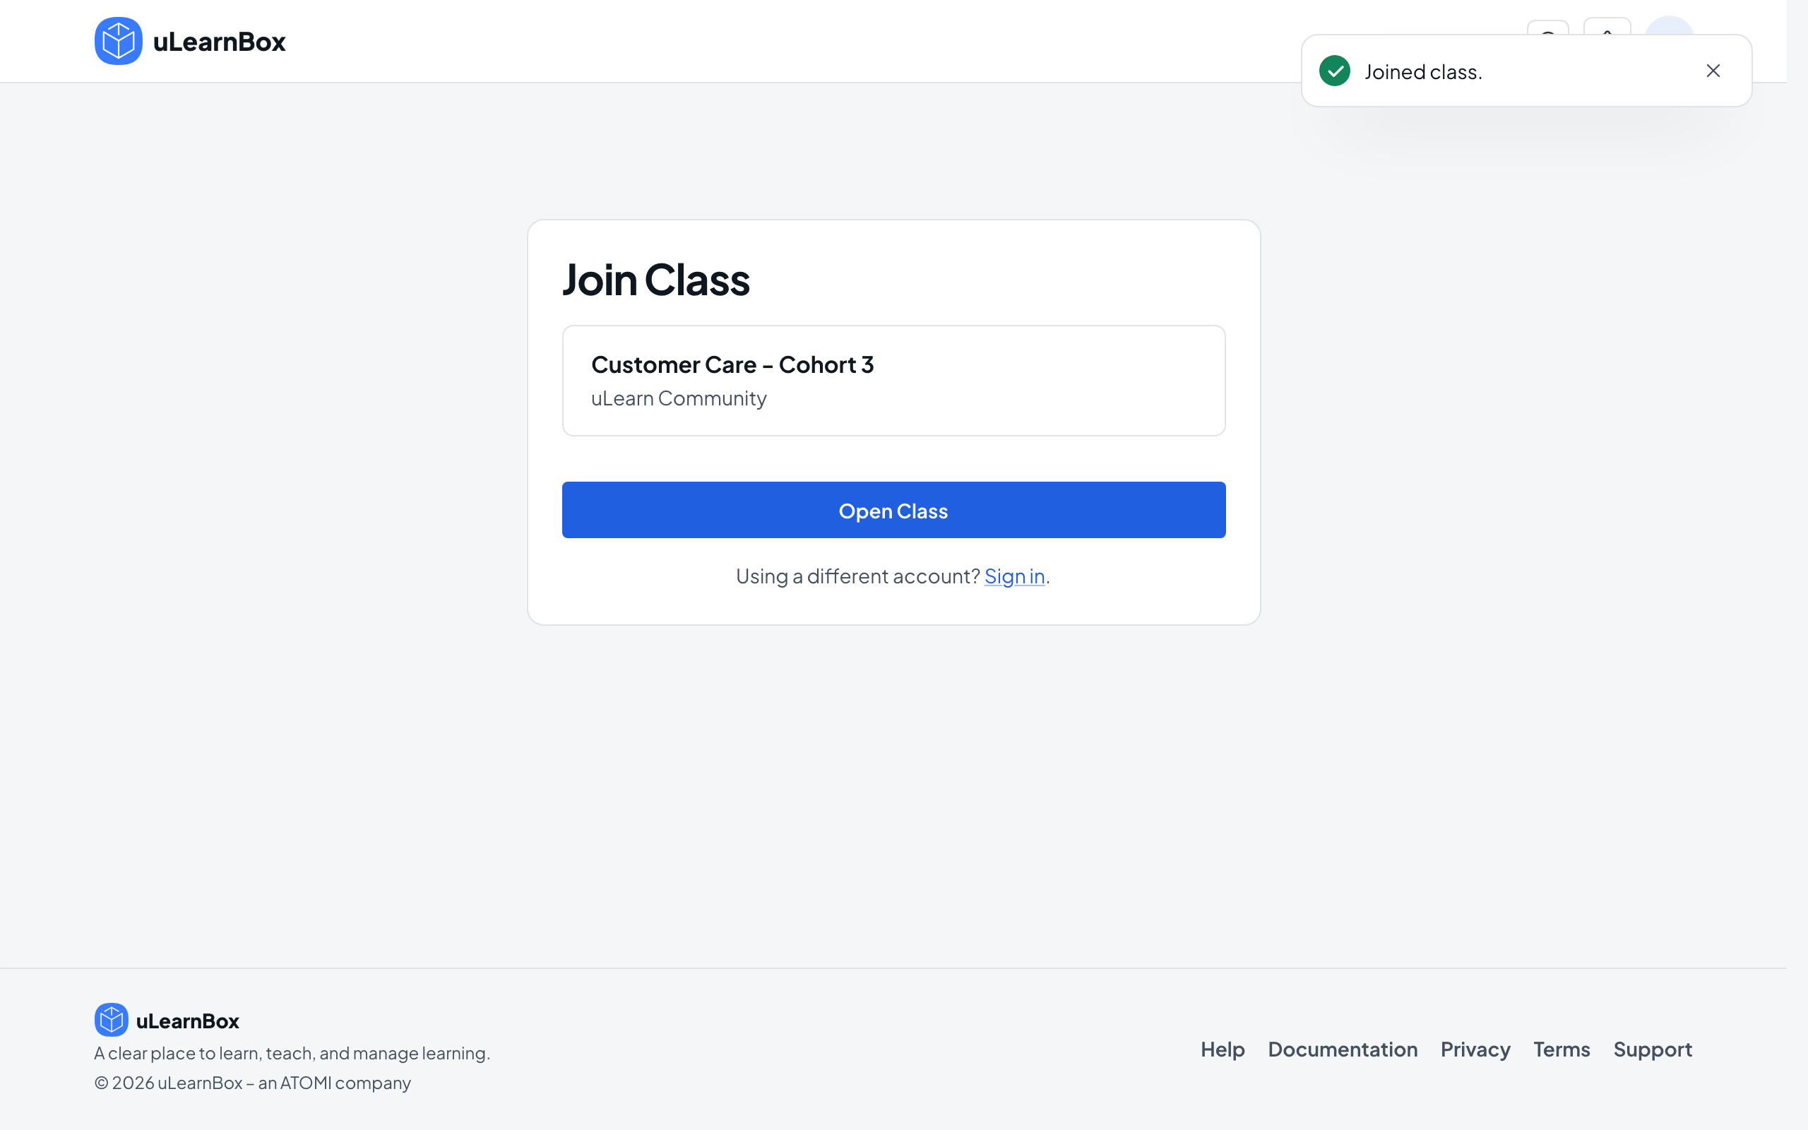
Task: Click the footer uLearnBox brand text
Action: point(188,1021)
